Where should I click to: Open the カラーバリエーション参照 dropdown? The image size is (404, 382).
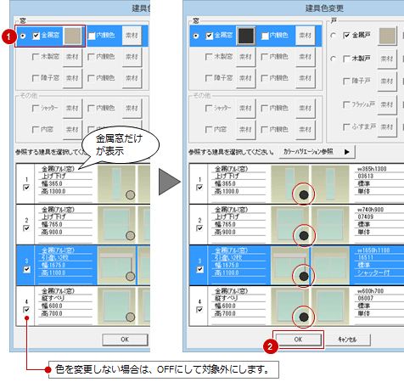click(x=317, y=152)
